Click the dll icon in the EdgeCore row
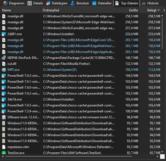 pos(4,40)
